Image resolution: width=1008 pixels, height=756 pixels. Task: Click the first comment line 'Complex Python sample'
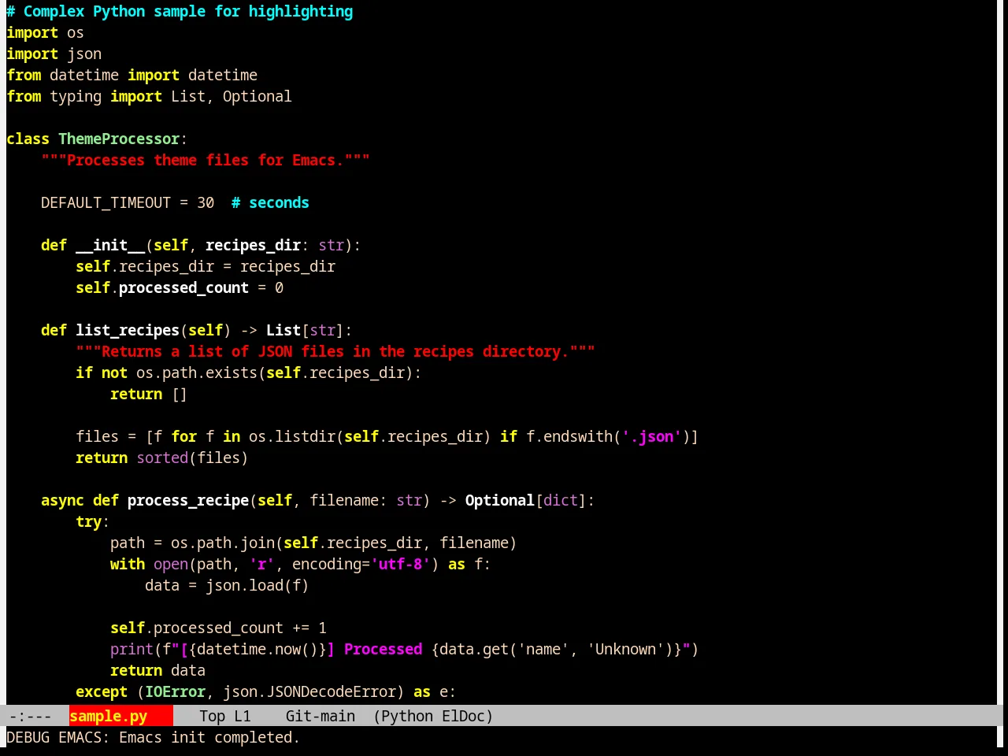[180, 11]
